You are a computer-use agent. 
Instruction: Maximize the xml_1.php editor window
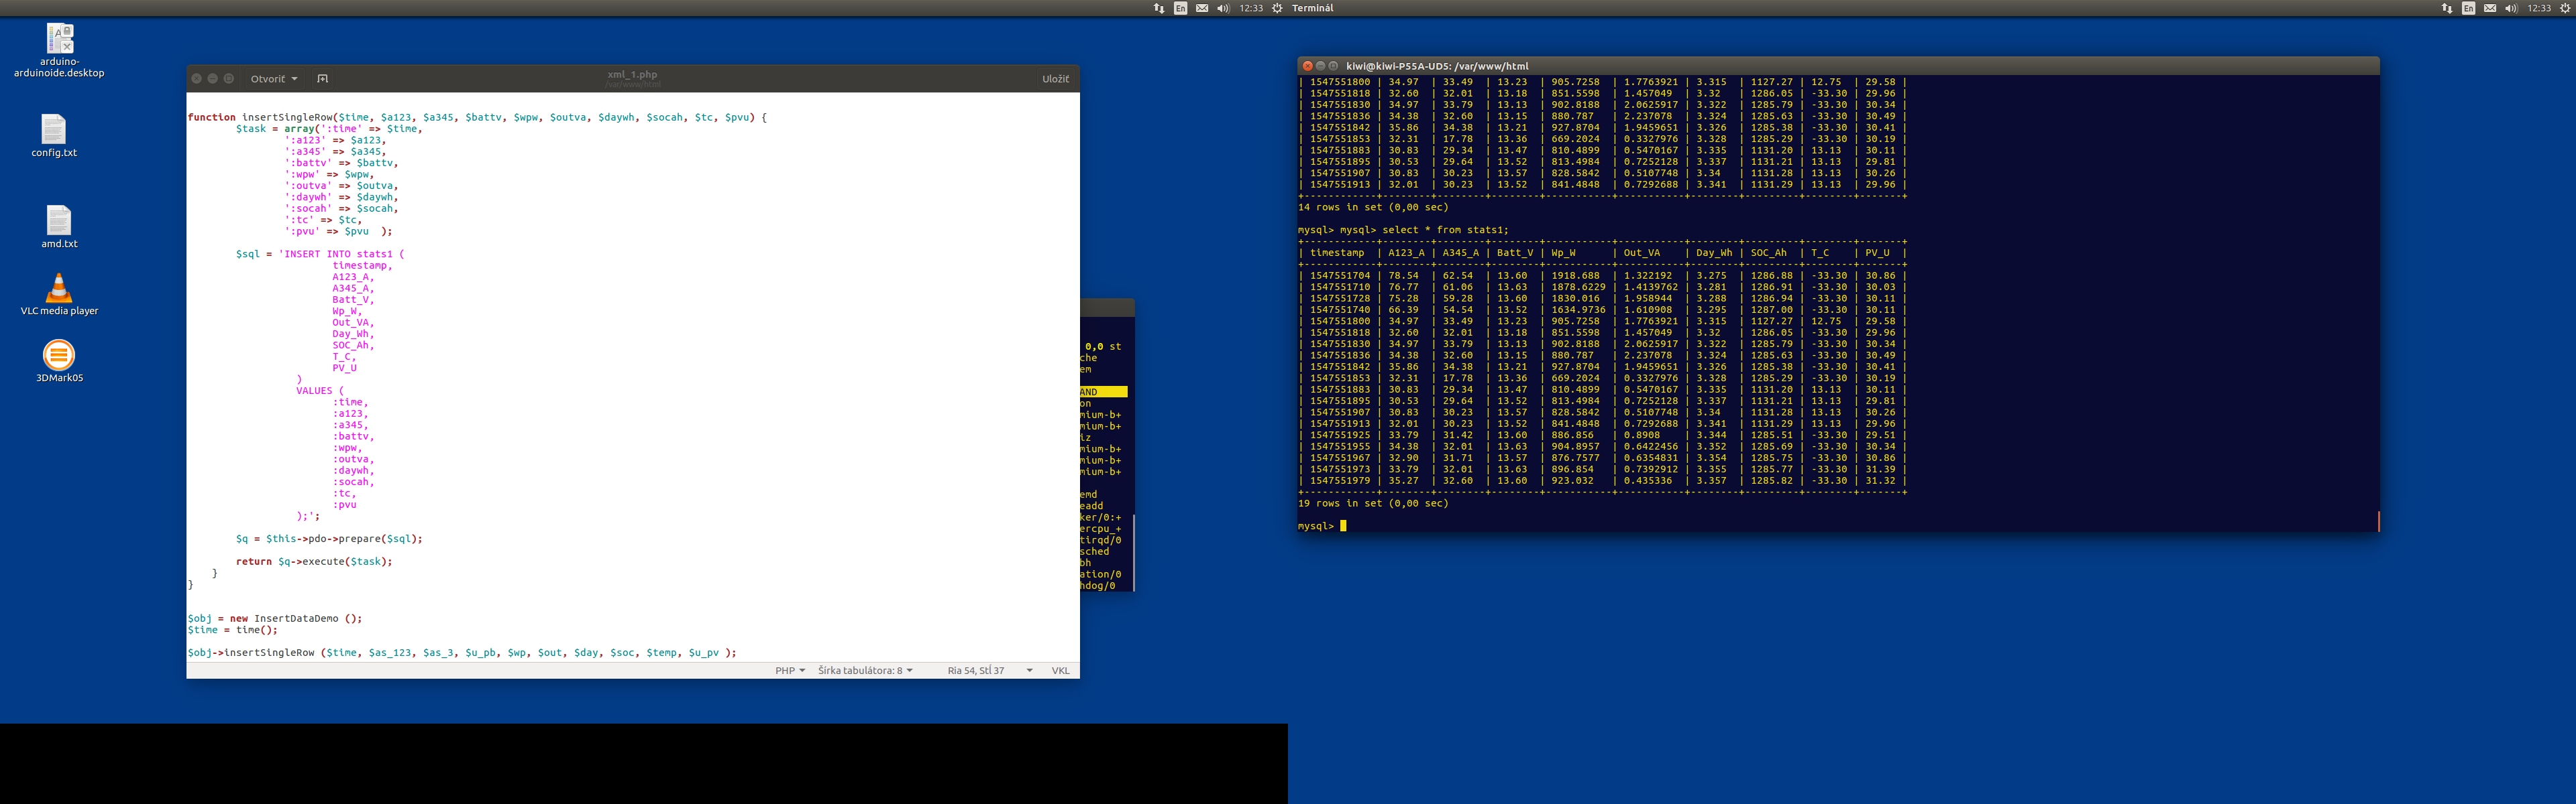coord(229,79)
